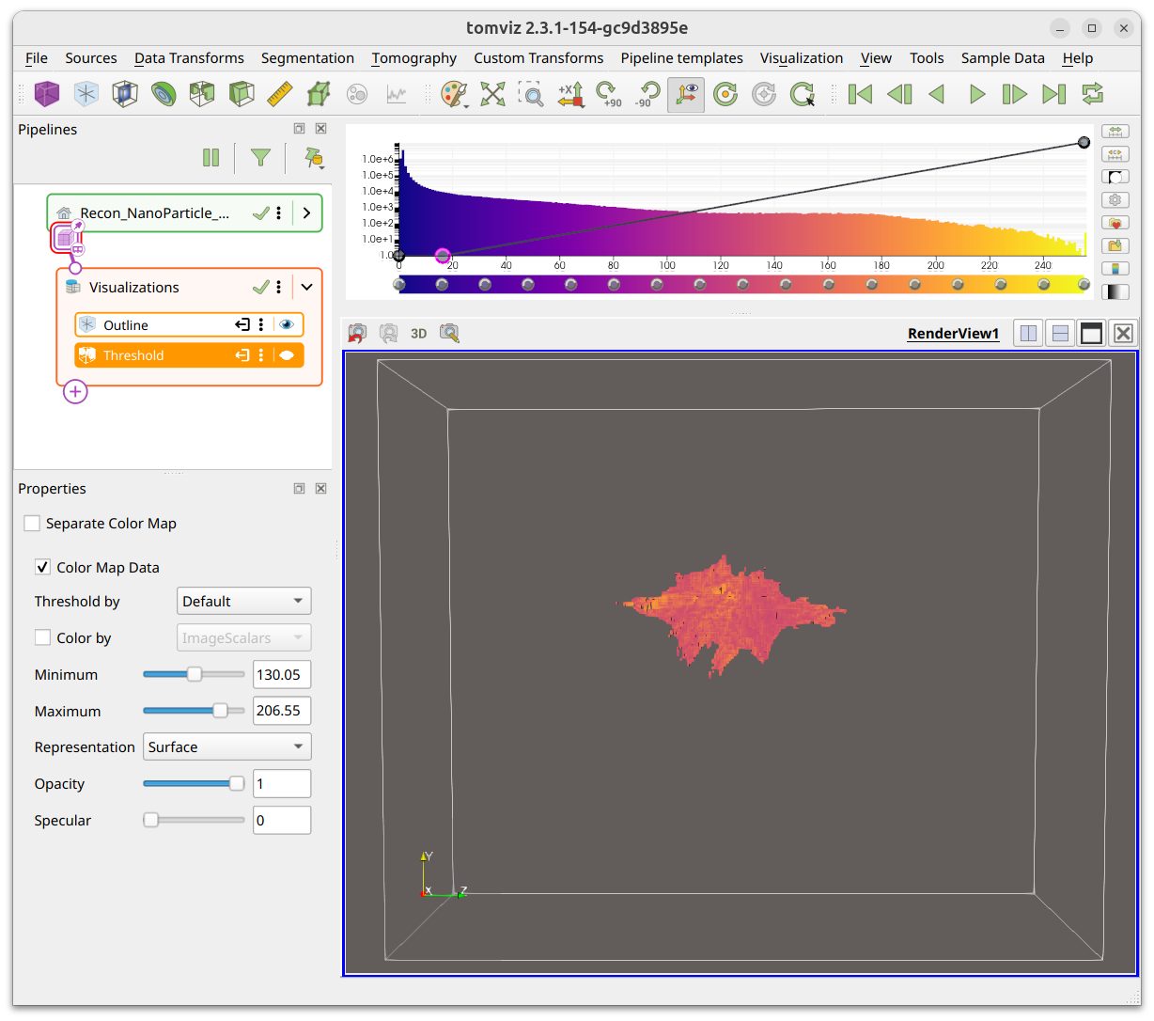Screen dimensions: 1154x1021
Task: Toggle animation loop playback
Action: click(x=1092, y=94)
